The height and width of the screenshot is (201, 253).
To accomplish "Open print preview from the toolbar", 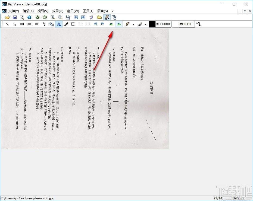I will tap(22, 17).
